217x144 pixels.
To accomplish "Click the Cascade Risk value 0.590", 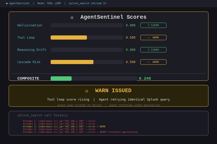I will tap(131, 62).
